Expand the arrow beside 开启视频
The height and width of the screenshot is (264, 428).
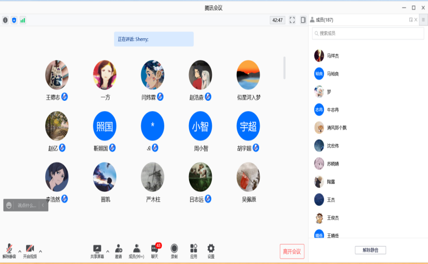(x=40, y=251)
